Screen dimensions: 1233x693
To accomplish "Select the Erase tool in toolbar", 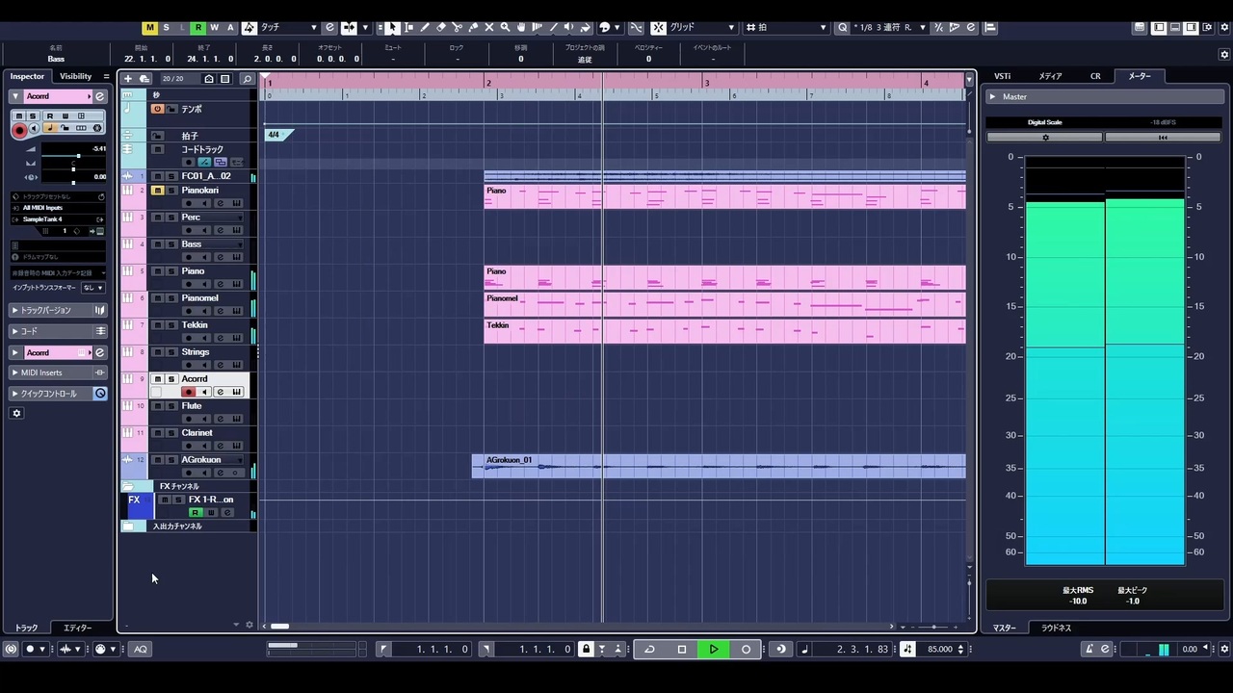I will point(440,27).
